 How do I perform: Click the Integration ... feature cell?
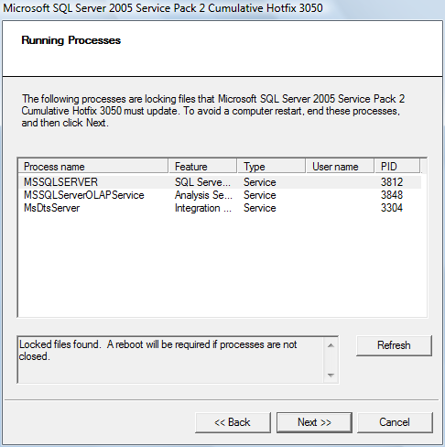pos(203,208)
